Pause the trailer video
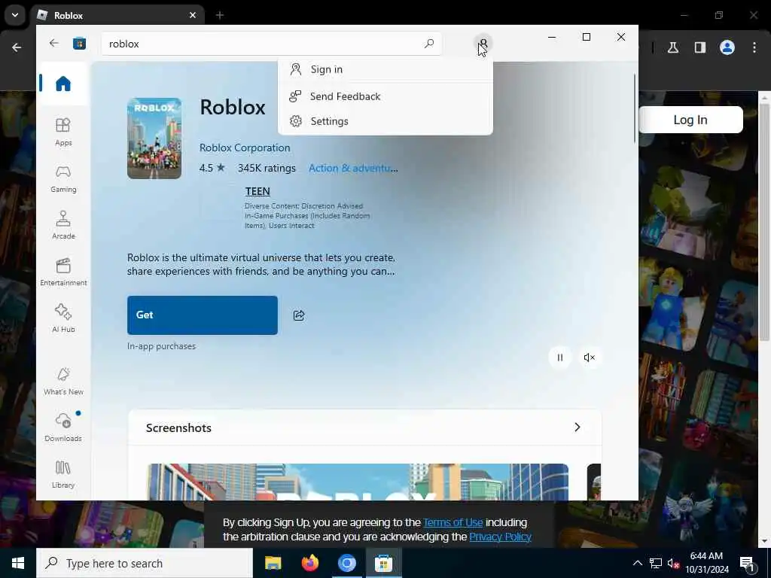Image resolution: width=771 pixels, height=578 pixels. (559, 357)
